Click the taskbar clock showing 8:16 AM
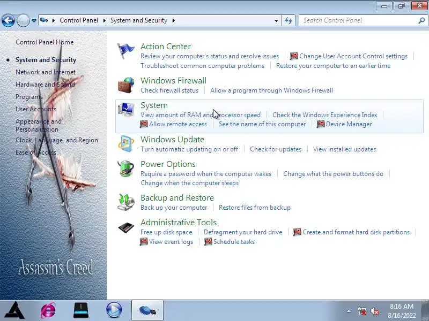This screenshot has width=429, height=321. tap(402, 311)
